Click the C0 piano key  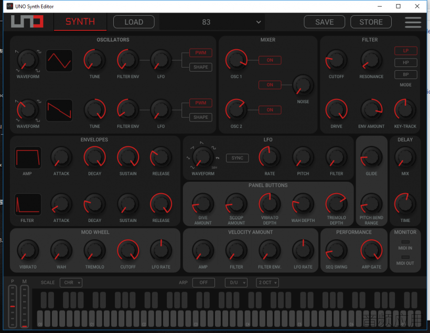tap(40, 319)
